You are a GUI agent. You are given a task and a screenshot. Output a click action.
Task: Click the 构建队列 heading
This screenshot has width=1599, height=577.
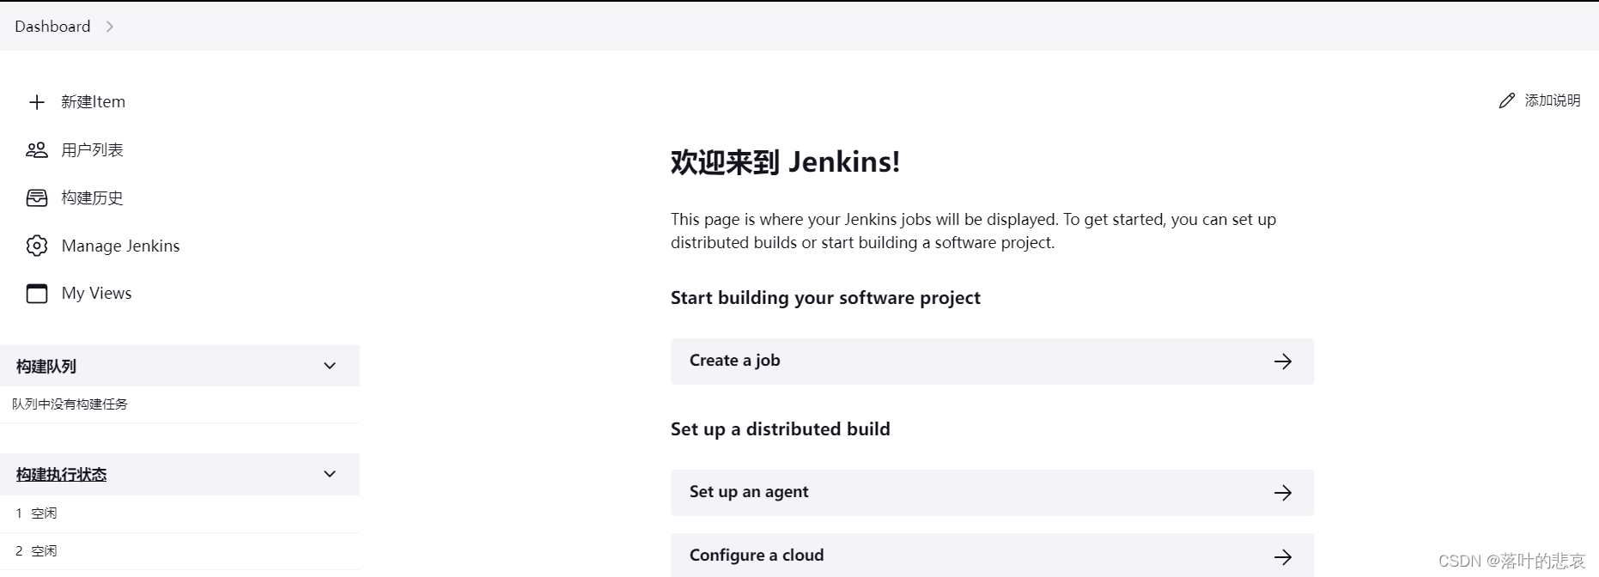tap(46, 367)
